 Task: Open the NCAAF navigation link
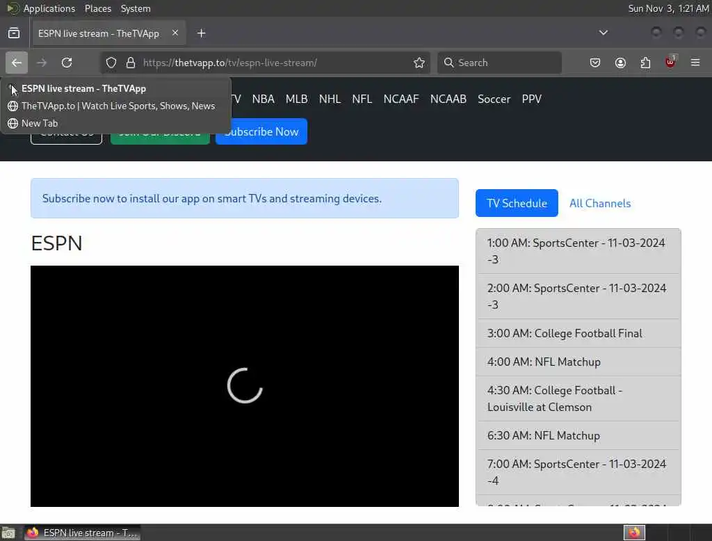401,99
